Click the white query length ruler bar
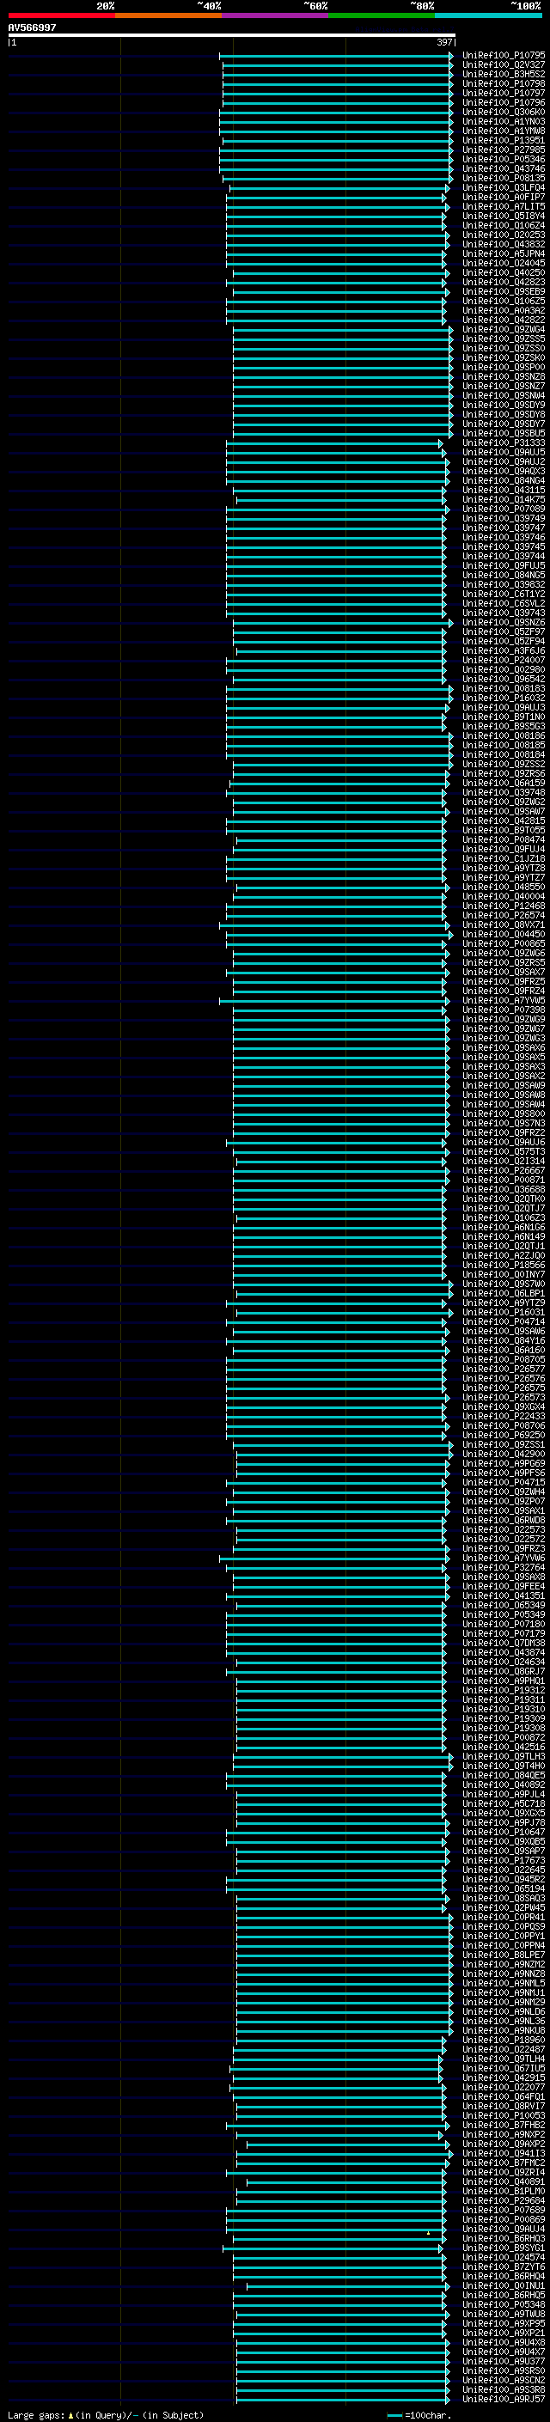Image resolution: width=550 pixels, height=2422 pixels. click(231, 34)
